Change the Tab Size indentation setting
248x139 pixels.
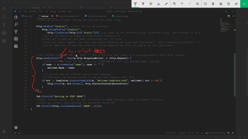(182, 133)
